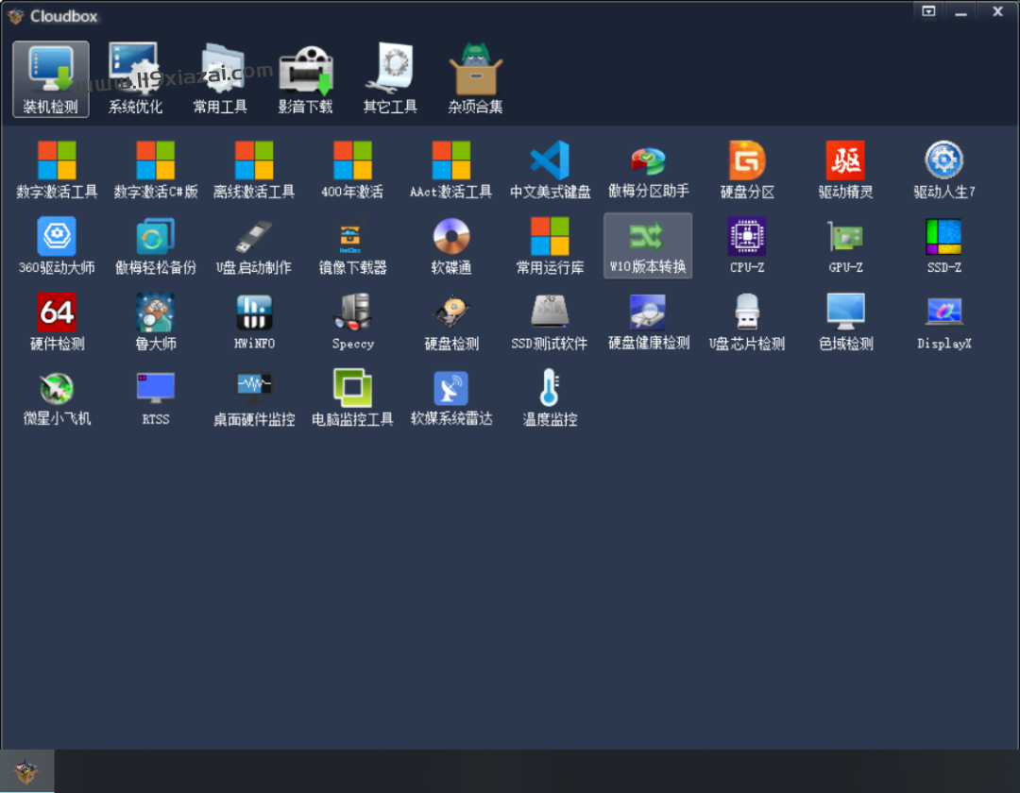Open 数字激活C#版 tool
Viewport: 1020px width, 793px height.
coord(156,170)
